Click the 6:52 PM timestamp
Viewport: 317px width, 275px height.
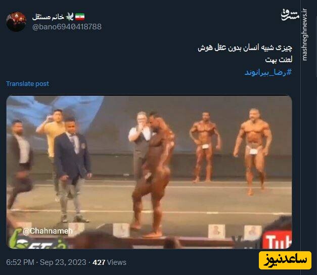click(x=20, y=262)
